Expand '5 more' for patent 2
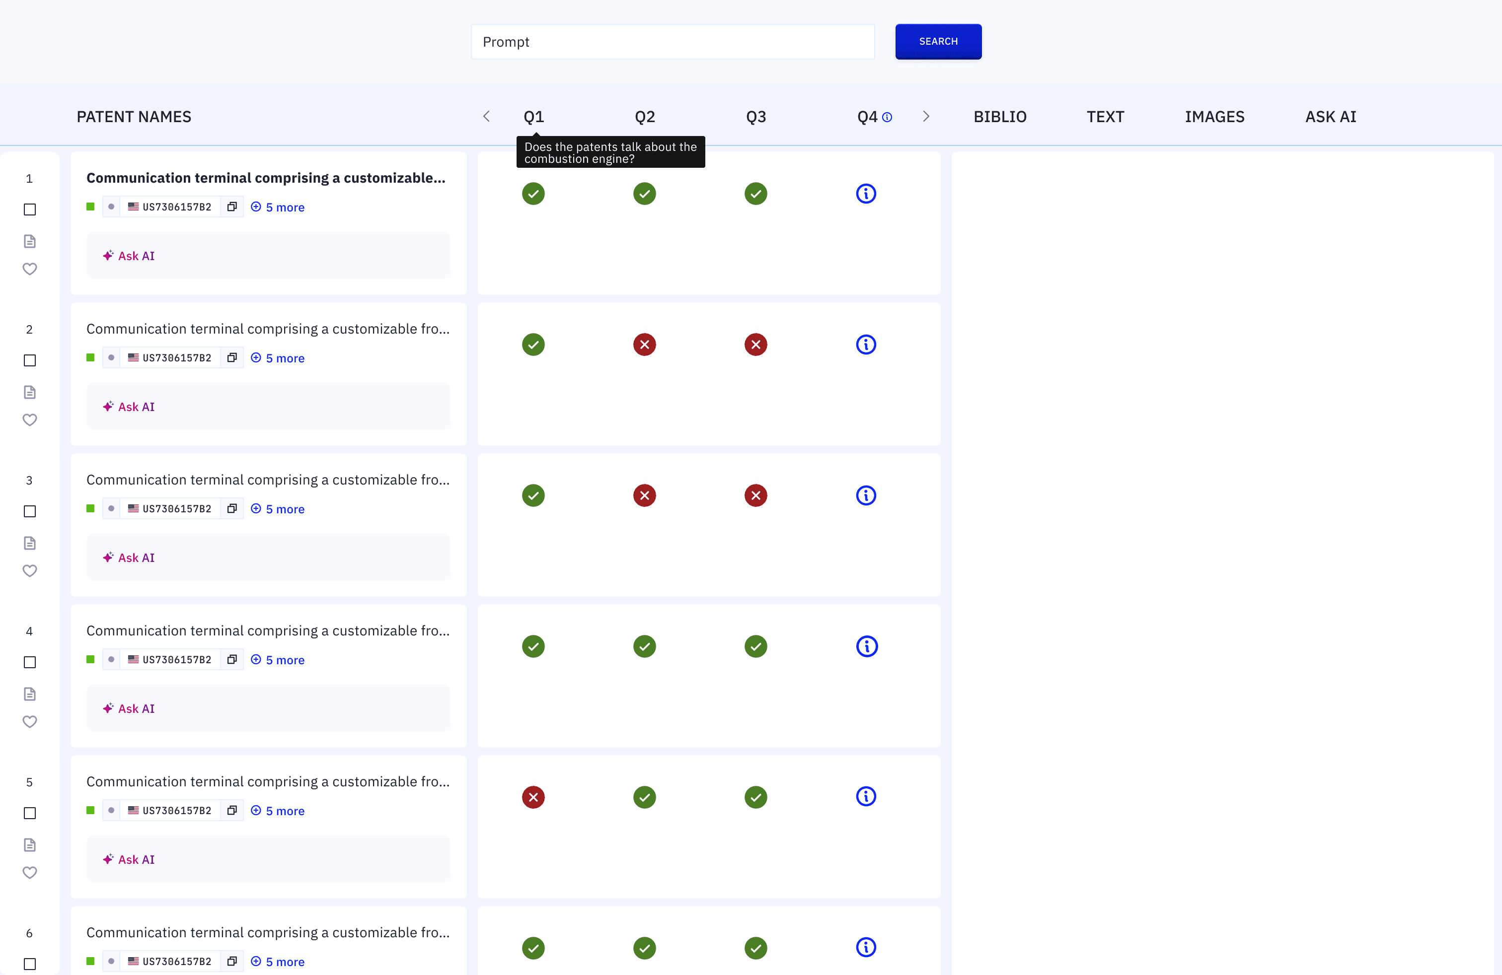Screen dimensions: 1502x975 tap(278, 357)
